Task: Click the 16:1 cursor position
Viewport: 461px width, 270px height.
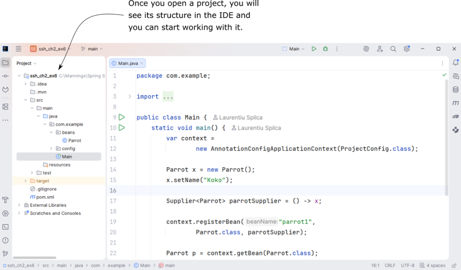Action: (x=375, y=265)
